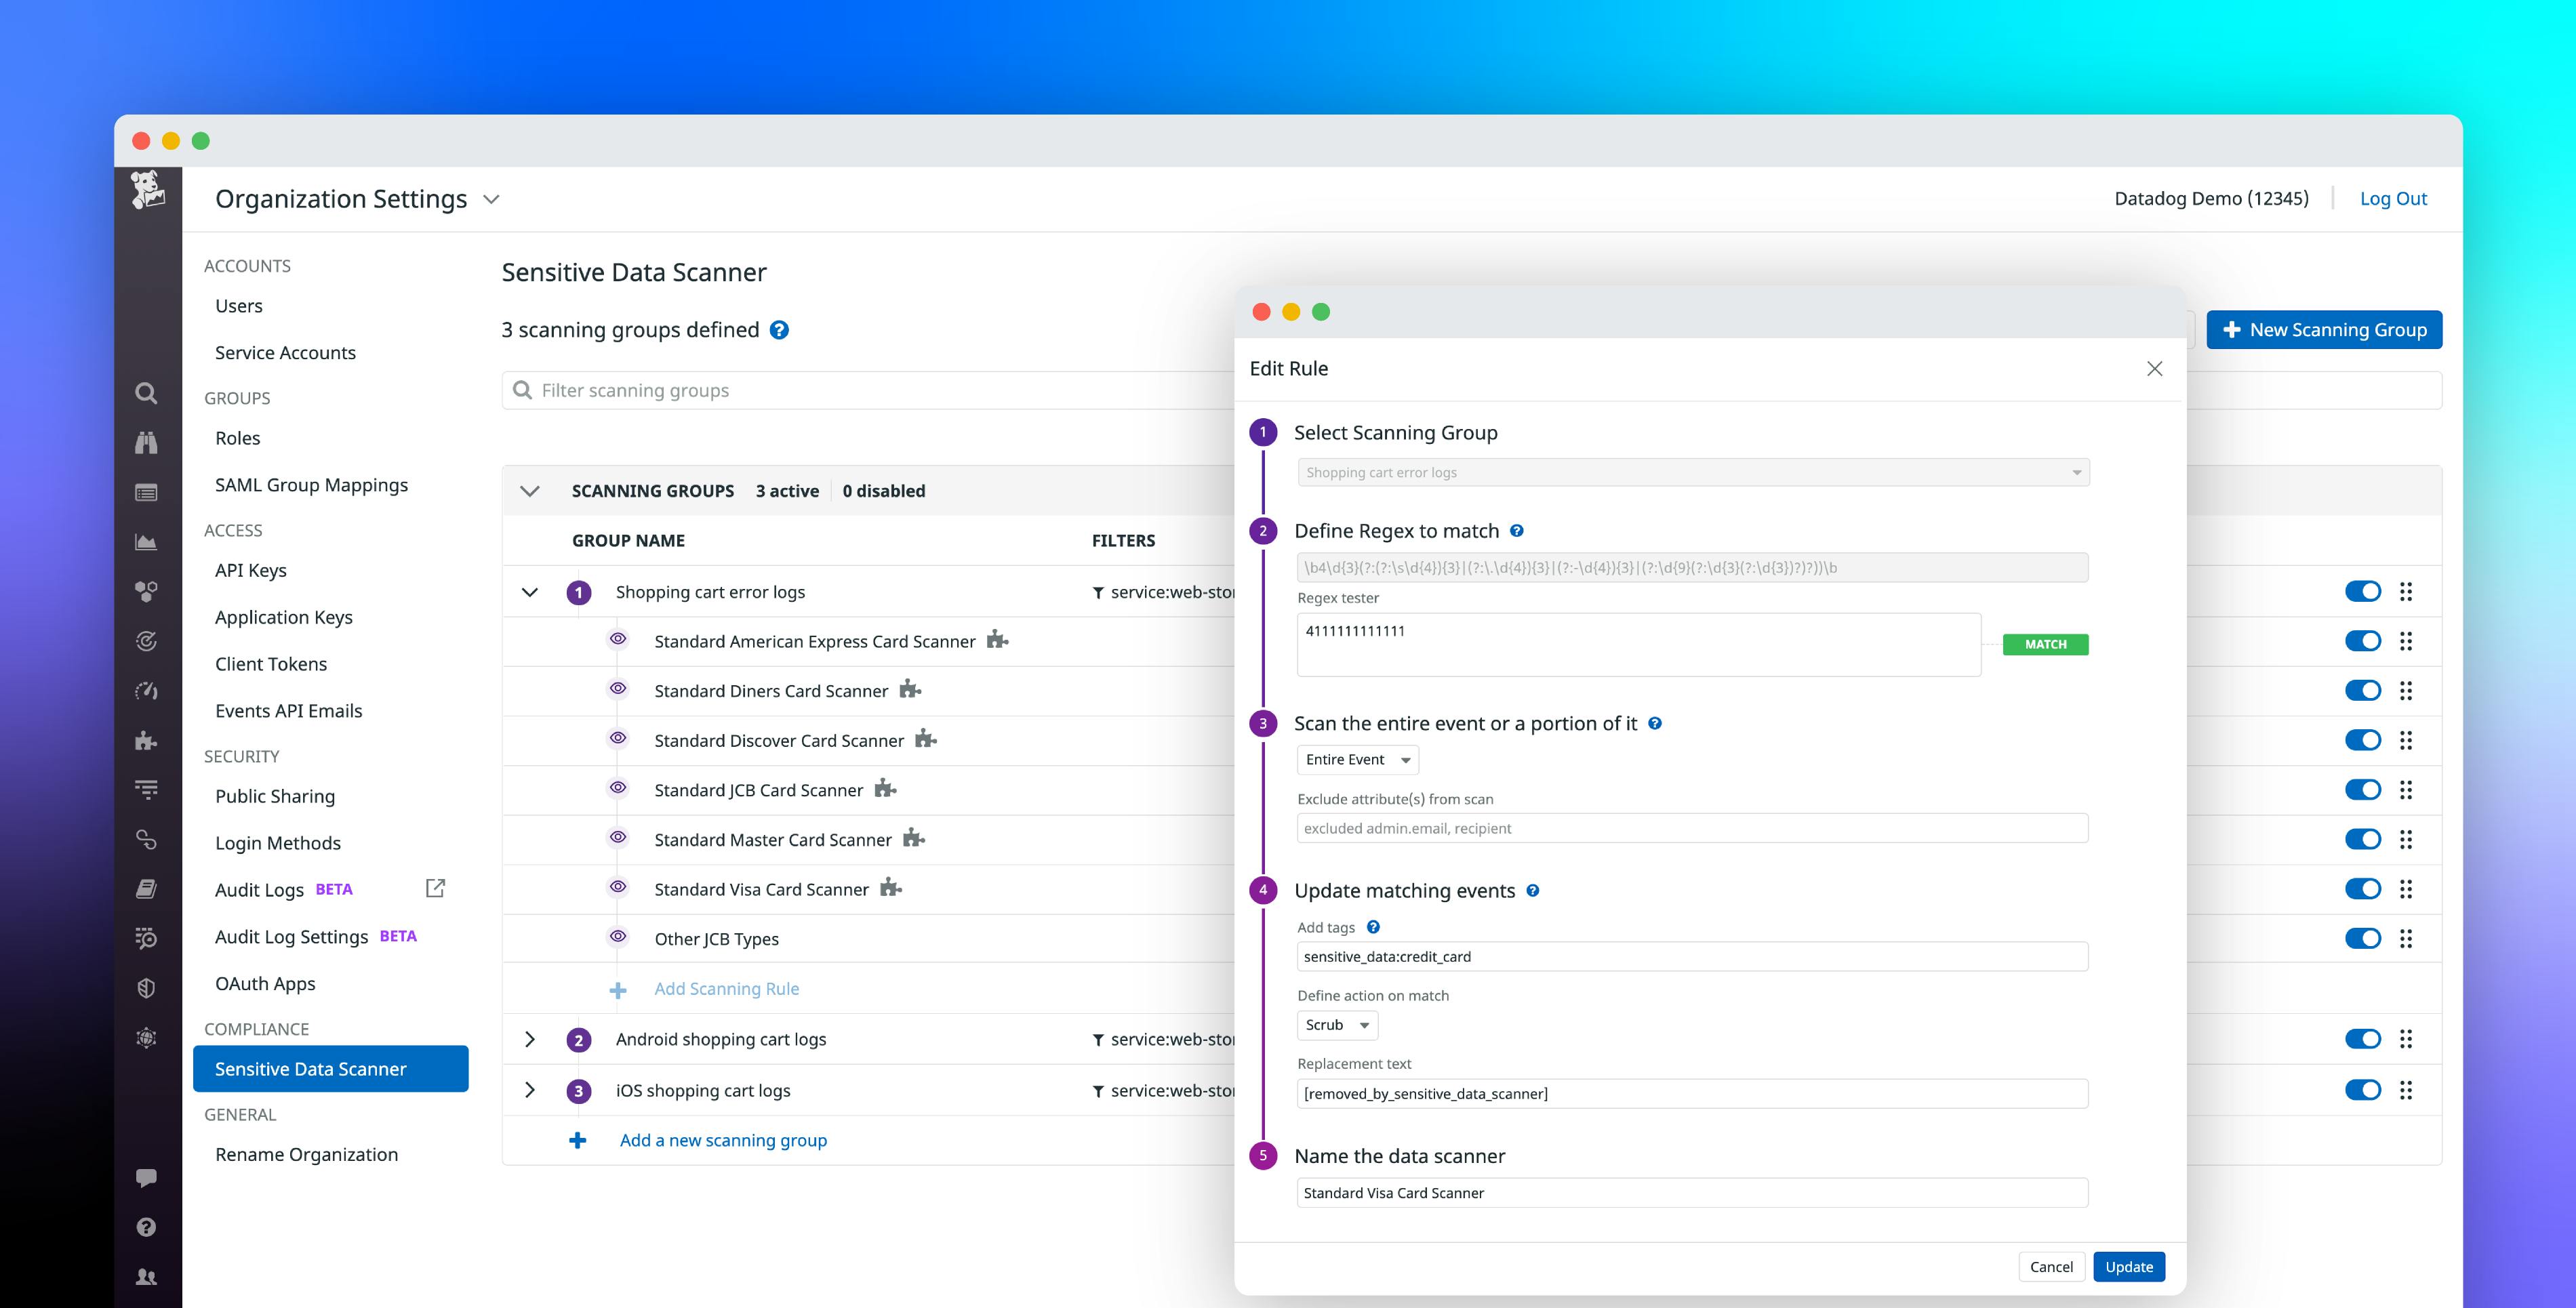The width and height of the screenshot is (2576, 1308).
Task: Select Users under Accounts
Action: click(238, 306)
